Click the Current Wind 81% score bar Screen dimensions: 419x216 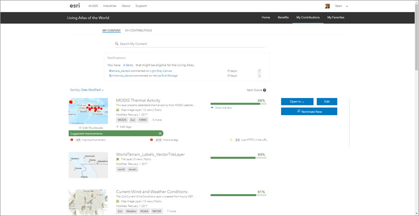pos(238,195)
